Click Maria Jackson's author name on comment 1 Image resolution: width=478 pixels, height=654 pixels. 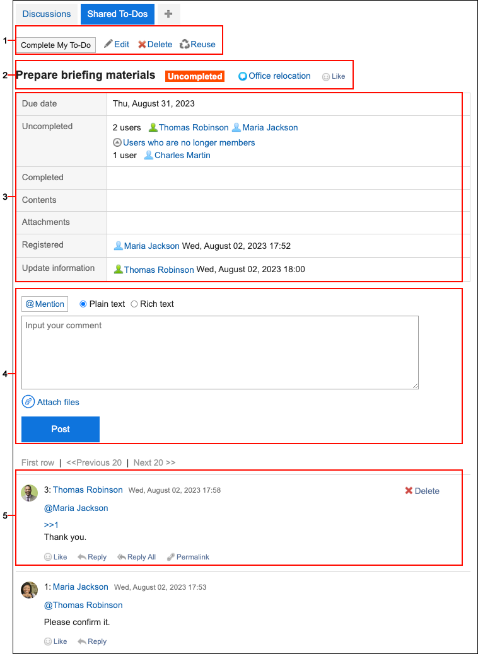click(x=80, y=587)
